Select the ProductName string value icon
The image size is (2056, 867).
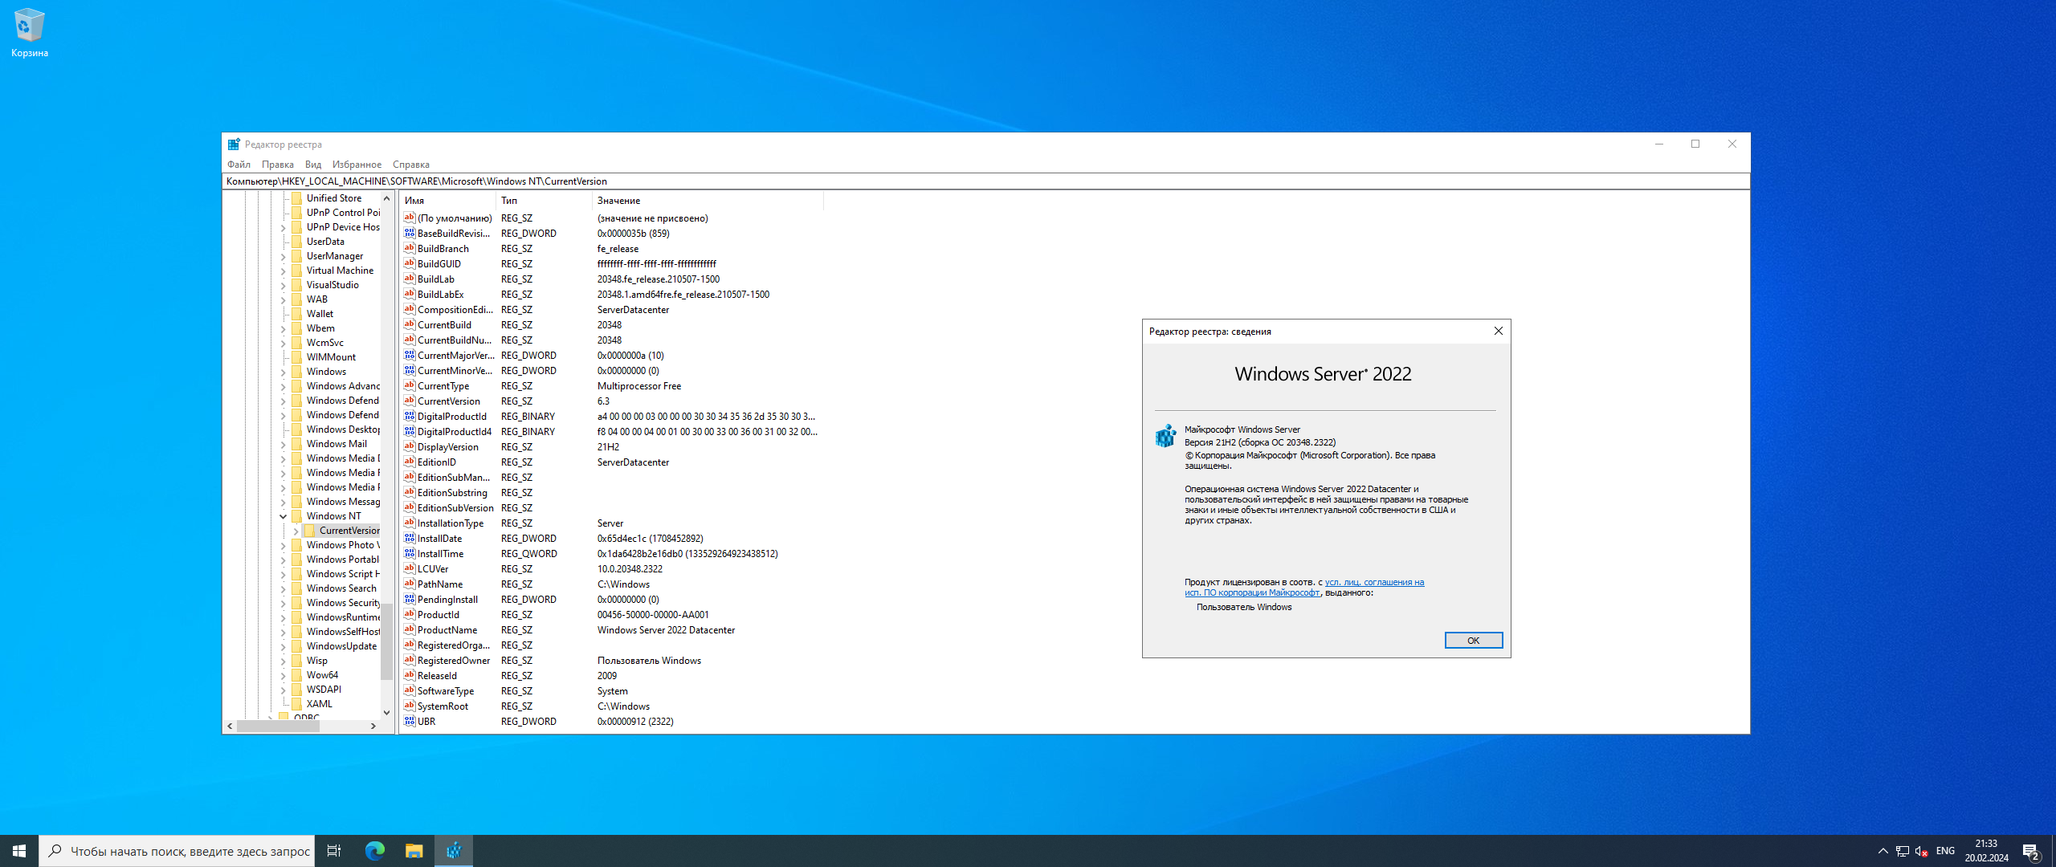coord(410,630)
